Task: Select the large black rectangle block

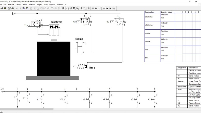Action: (54, 59)
